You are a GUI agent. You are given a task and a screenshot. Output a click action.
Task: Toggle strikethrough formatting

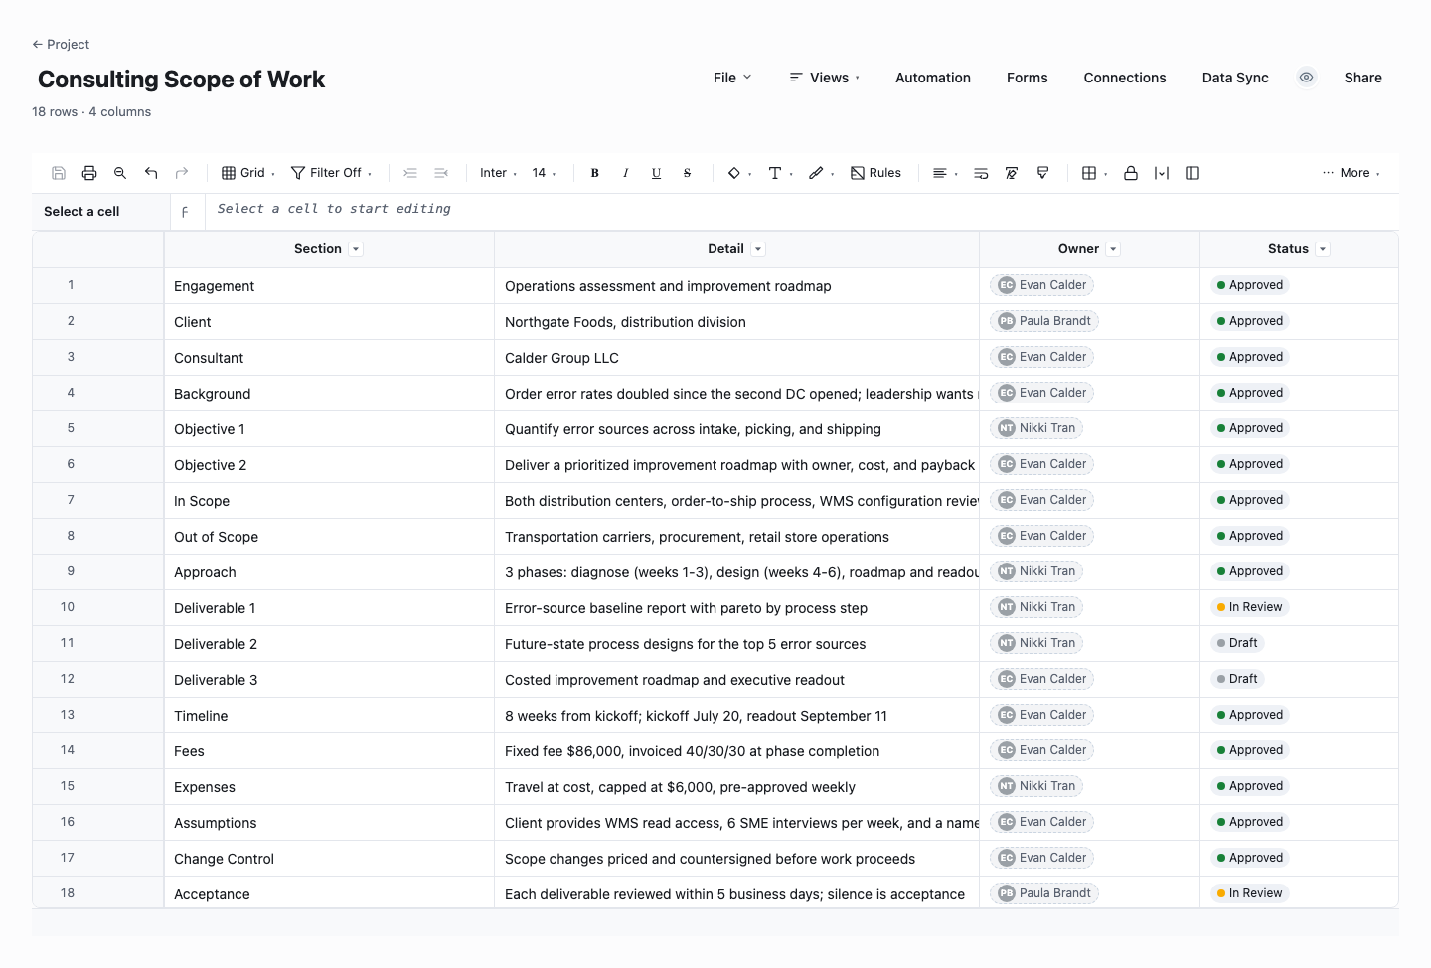pyautogui.click(x=688, y=173)
